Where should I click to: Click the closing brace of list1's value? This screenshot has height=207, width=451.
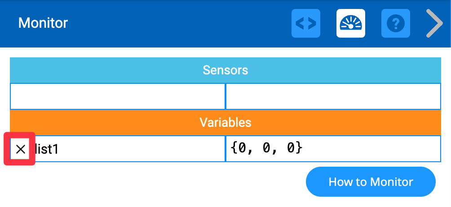click(299, 148)
